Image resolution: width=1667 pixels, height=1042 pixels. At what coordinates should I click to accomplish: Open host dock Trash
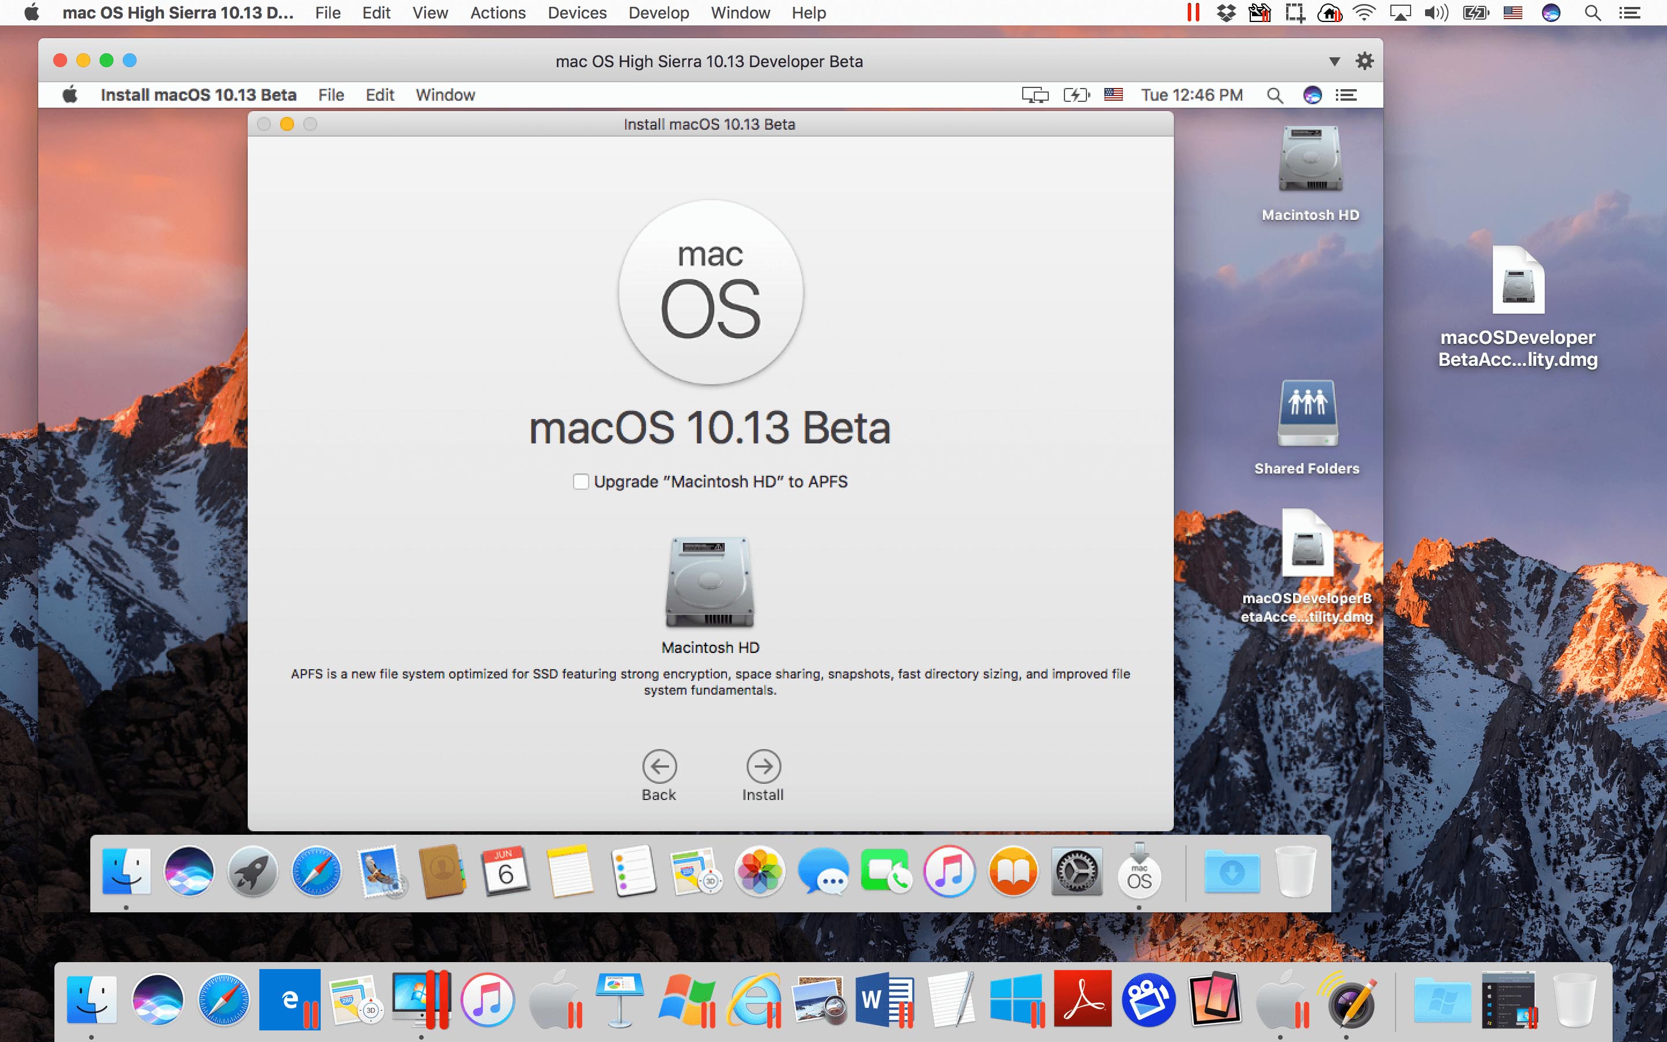pos(1575,999)
